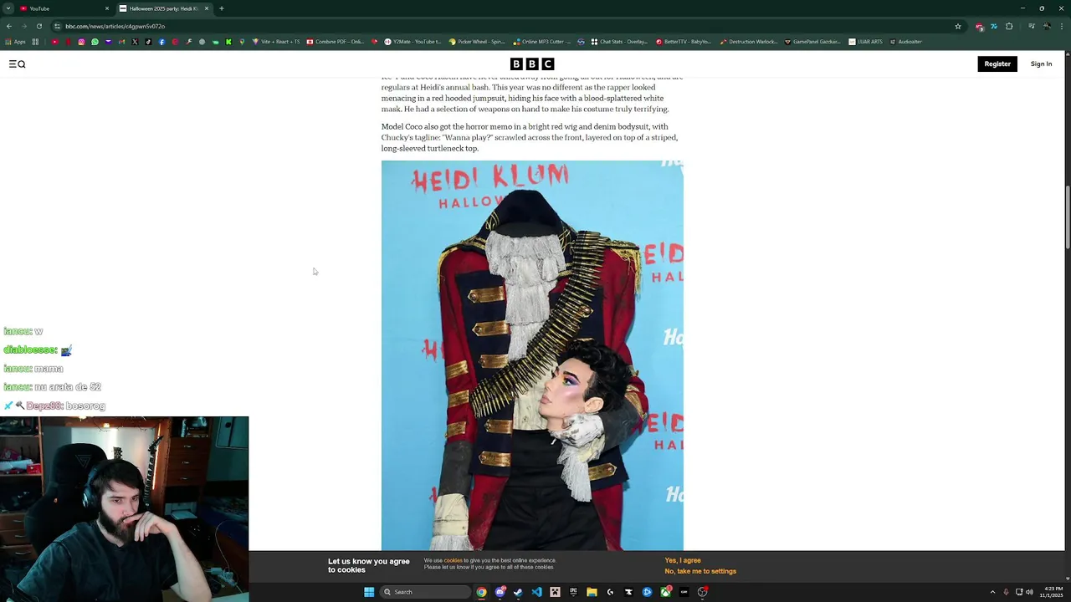The width and height of the screenshot is (1071, 602).
Task: Open Online MP3 Cutter bookmark
Action: 542,42
